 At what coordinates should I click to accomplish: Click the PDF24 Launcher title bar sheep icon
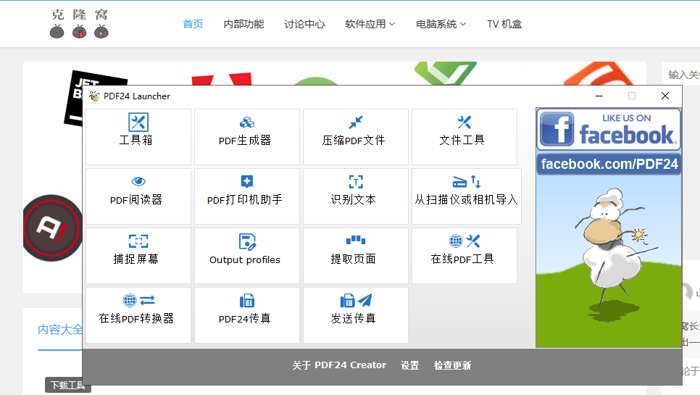94,96
